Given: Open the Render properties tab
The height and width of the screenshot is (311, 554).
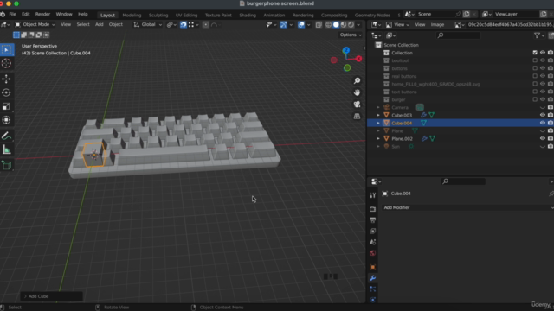Looking at the screenshot, I should (x=373, y=209).
